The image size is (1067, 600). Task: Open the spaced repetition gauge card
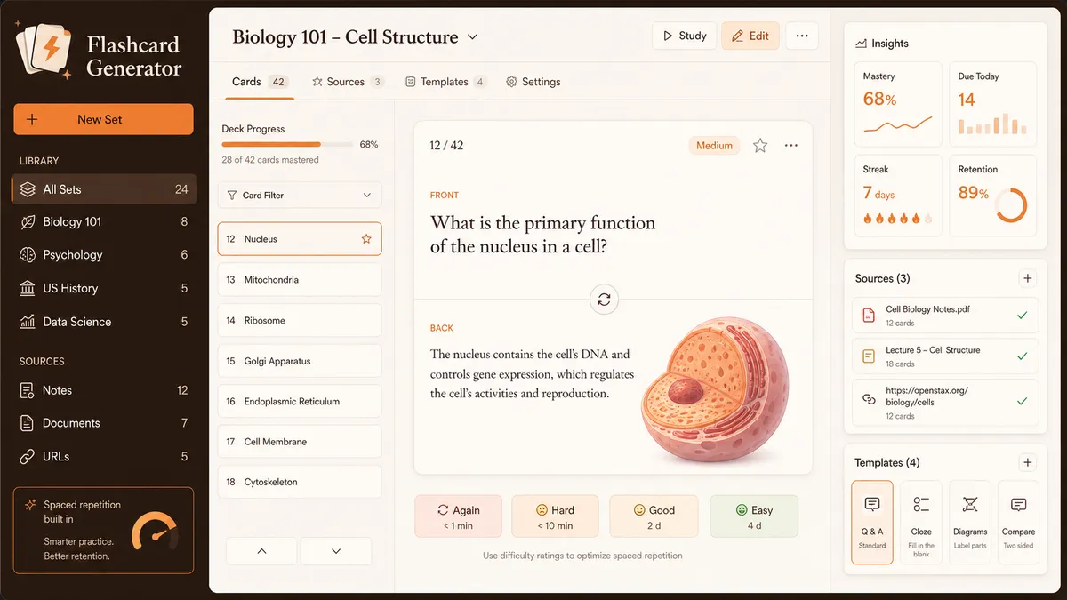103,530
